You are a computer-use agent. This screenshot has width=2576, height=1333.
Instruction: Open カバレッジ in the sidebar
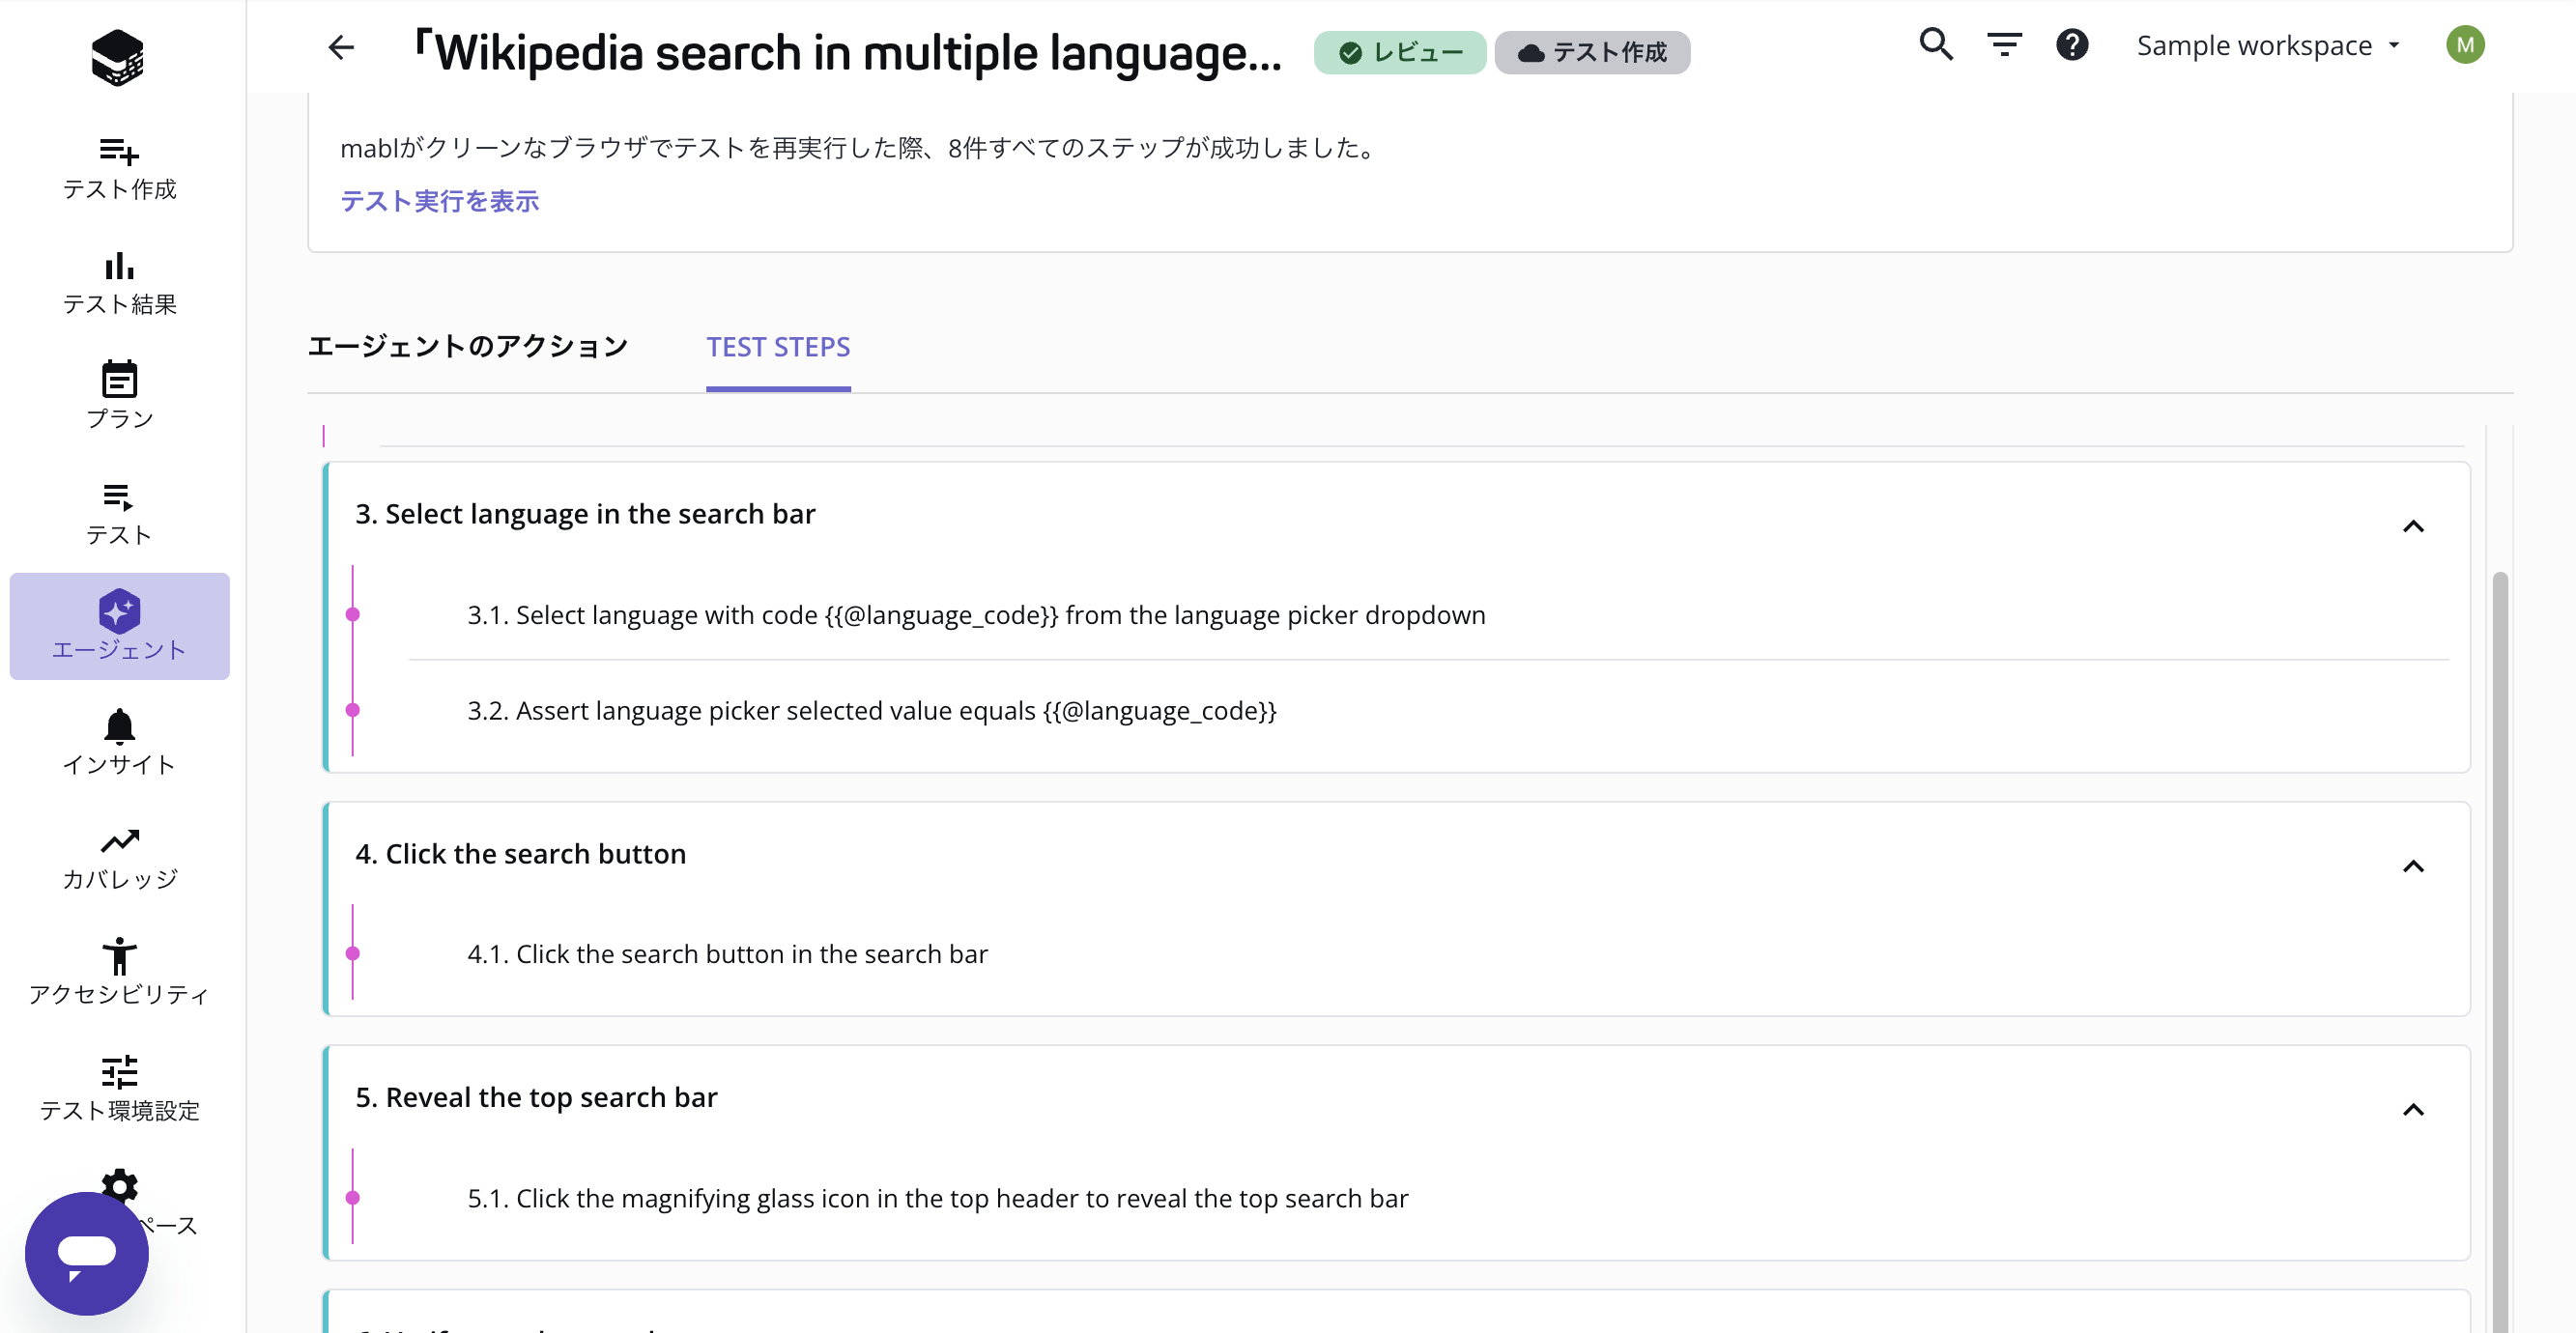119,859
